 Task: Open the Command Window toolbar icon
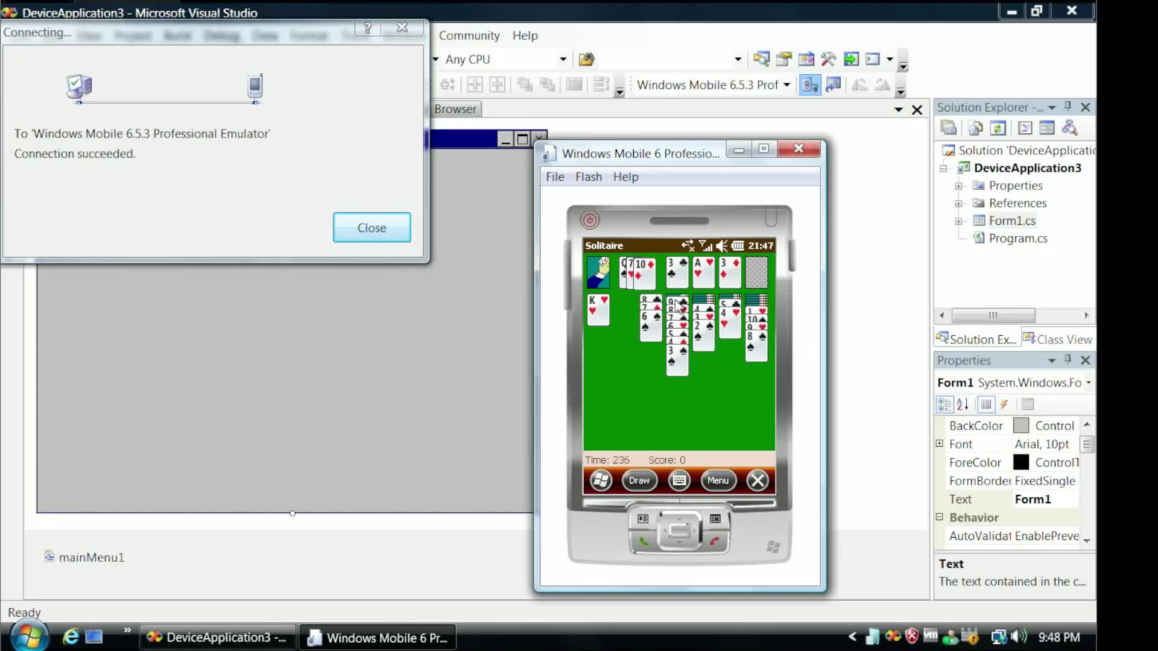tap(873, 59)
